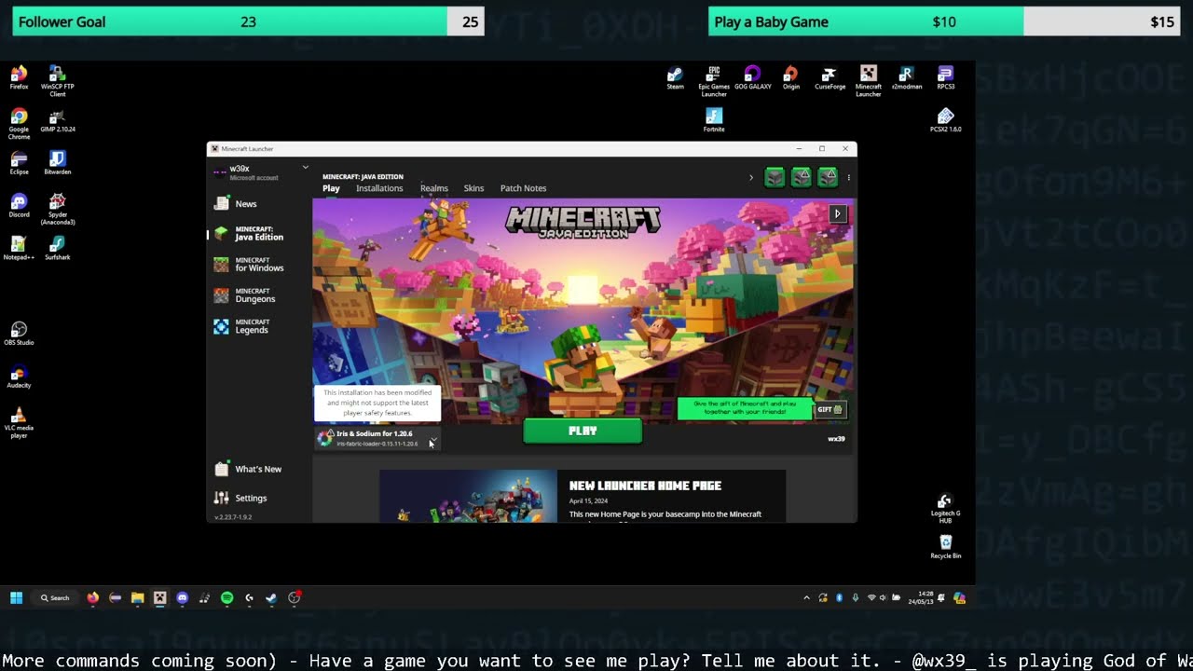Switch to the Patch Notes tab
The image size is (1193, 671).
point(523,188)
